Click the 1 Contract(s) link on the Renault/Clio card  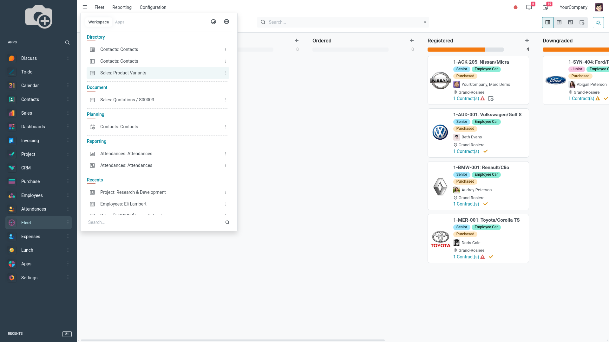point(466,204)
